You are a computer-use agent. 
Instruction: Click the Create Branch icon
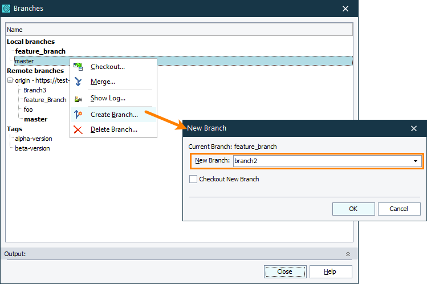click(78, 115)
